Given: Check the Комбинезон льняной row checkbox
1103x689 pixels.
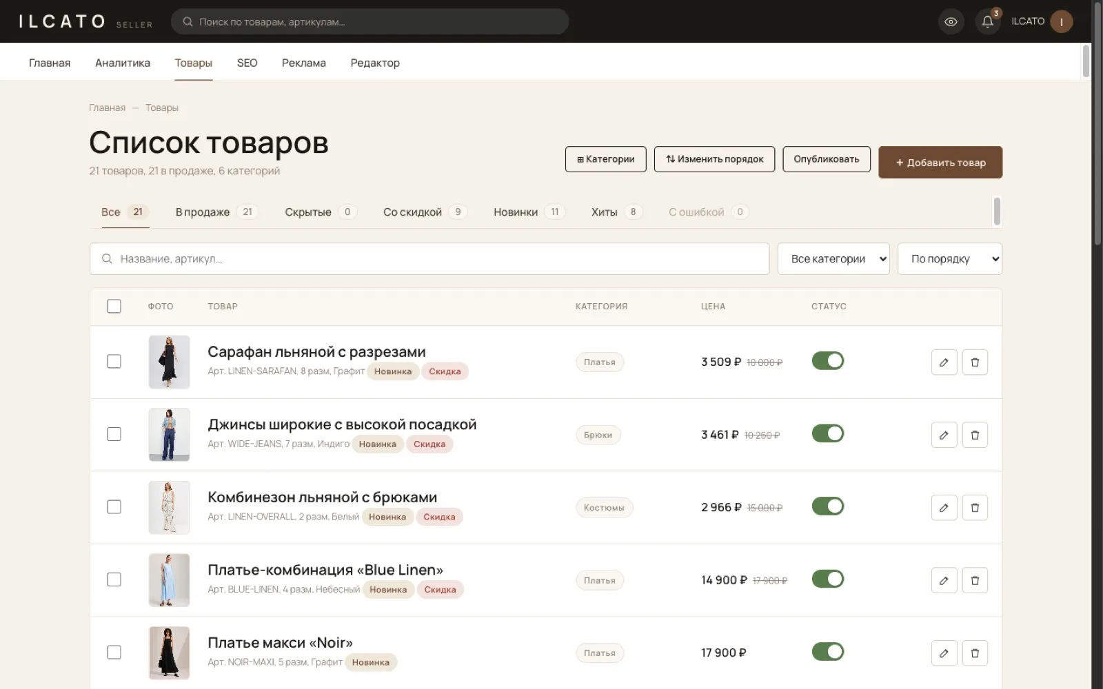Looking at the screenshot, I should [114, 506].
